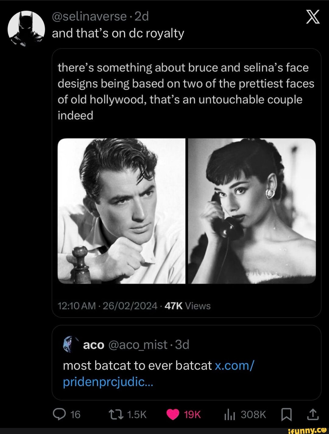Open the small aco profile avatar
The width and height of the screenshot is (329, 434).
click(68, 344)
